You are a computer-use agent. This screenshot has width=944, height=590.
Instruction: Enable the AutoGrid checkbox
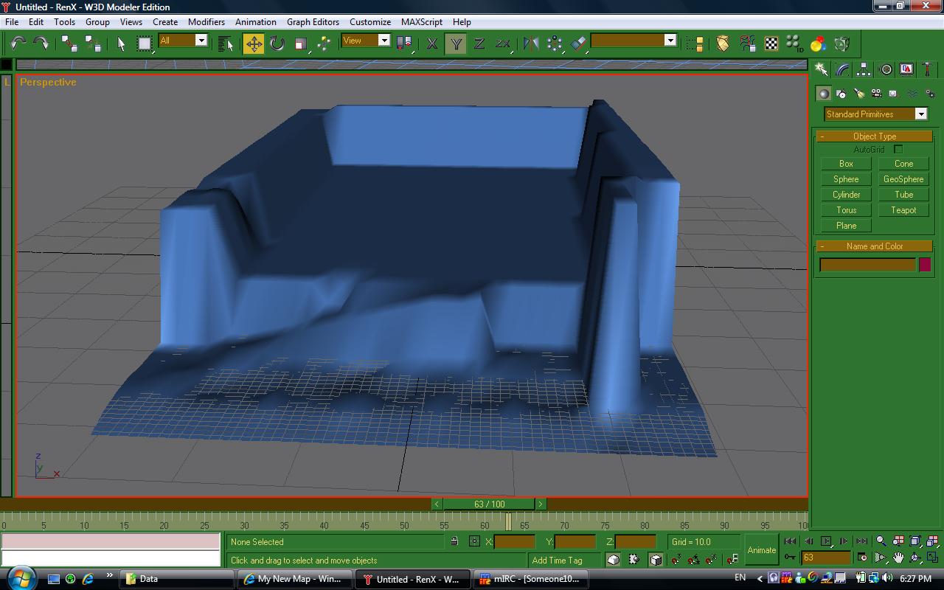898,150
